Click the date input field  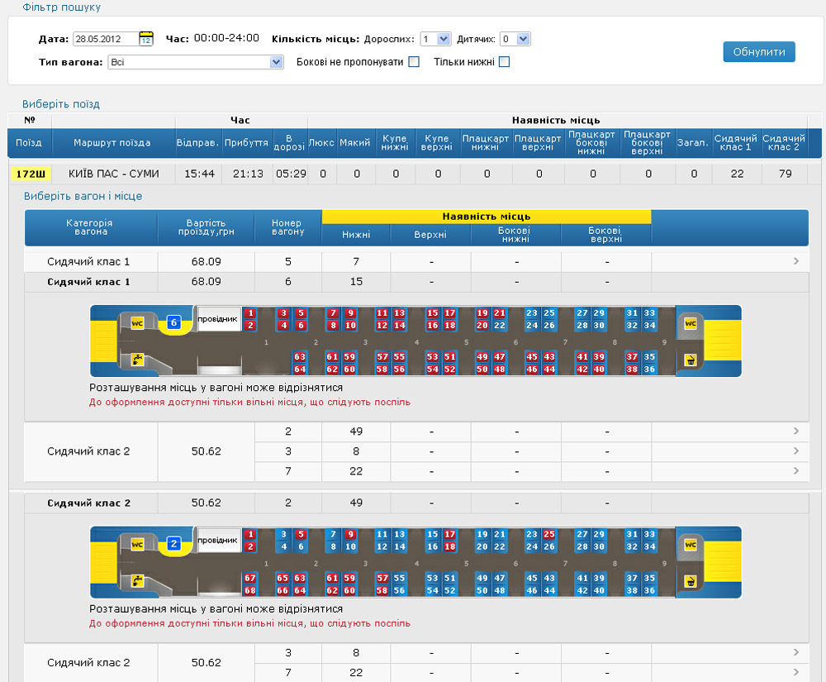click(105, 39)
